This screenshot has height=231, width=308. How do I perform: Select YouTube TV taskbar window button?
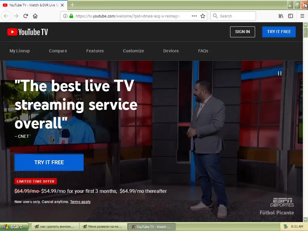point(152,227)
